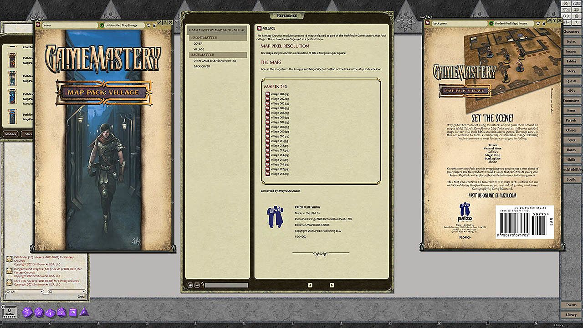This screenshot has height=328, width=583.
Task: Open the NPCs sidebar button
Action: tap(571, 91)
